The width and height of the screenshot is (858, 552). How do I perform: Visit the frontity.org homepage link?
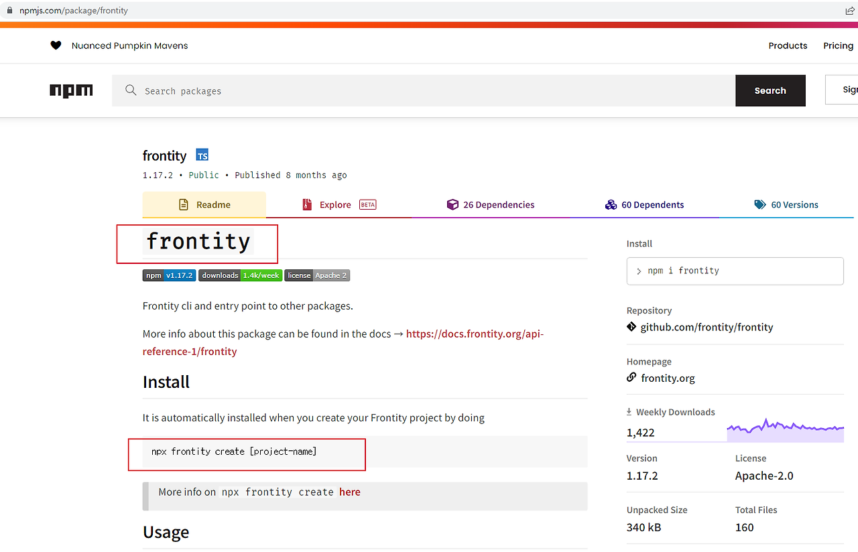668,378
